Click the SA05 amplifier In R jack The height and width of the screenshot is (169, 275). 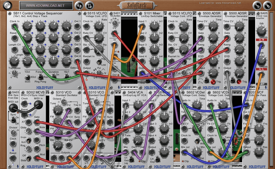[261, 45]
